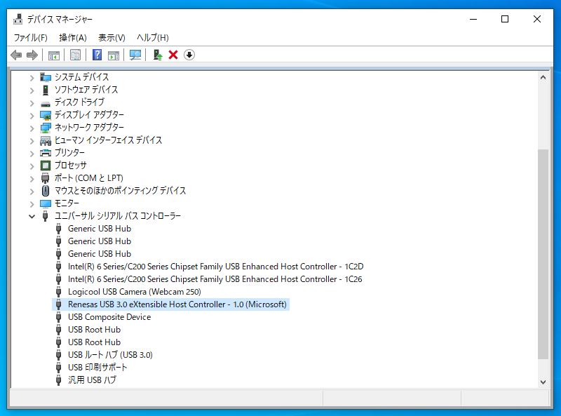Click the モニター category icon

[46, 203]
